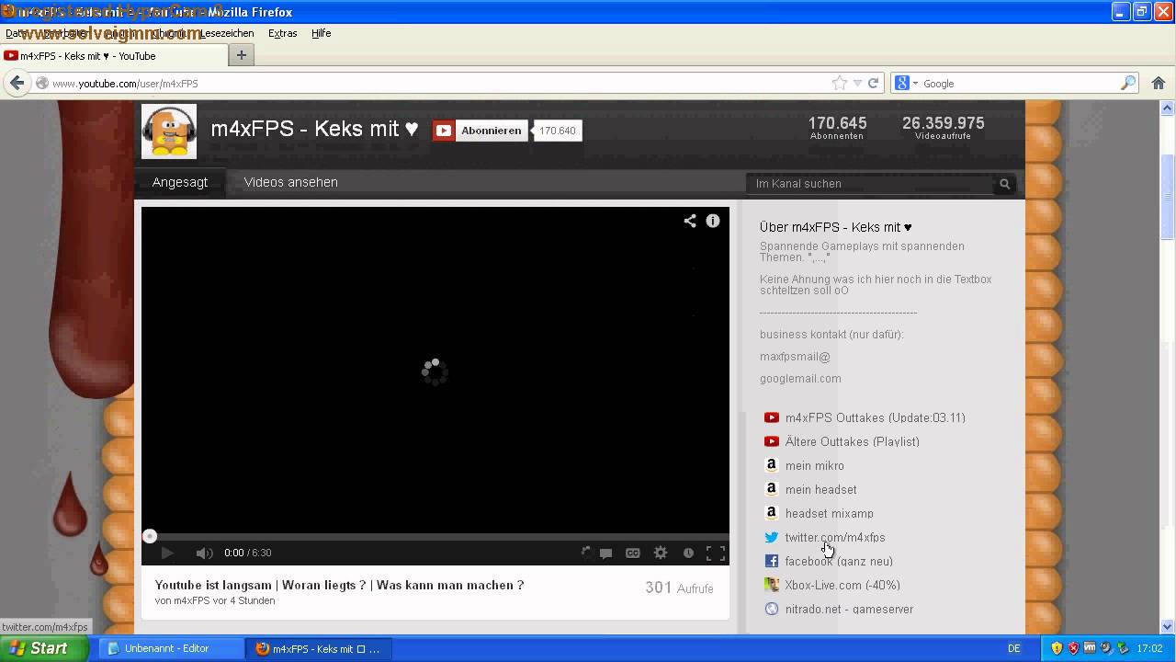Toggle video annotations speech bubble
The height and width of the screenshot is (662, 1176).
606,553
